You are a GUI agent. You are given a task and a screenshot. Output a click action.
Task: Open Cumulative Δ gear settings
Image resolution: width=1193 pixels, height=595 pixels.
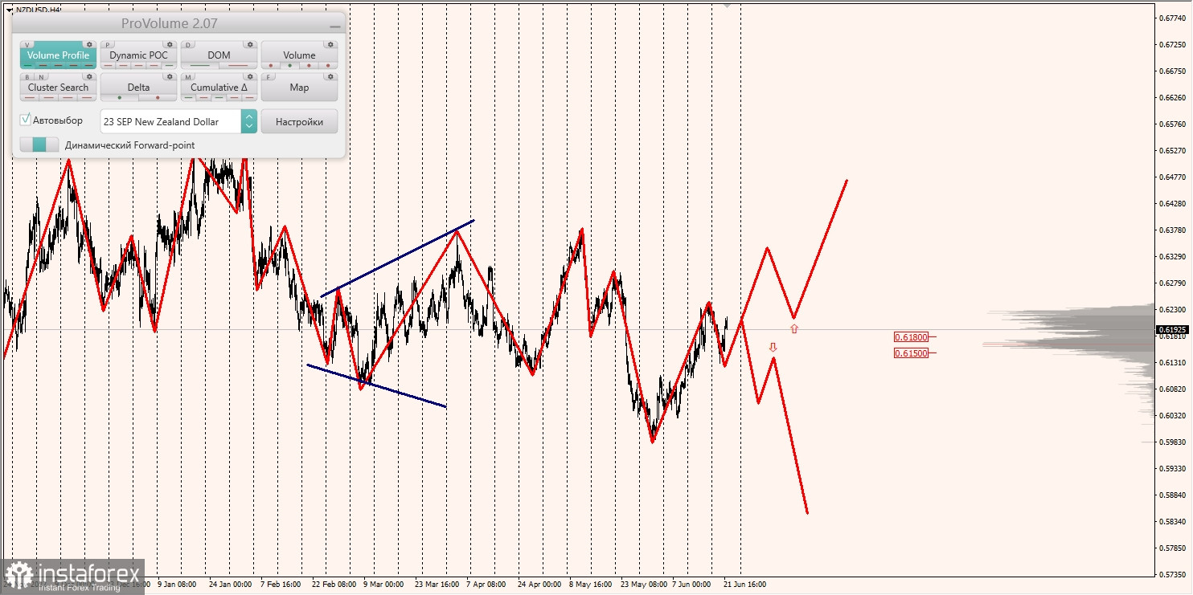pyautogui.click(x=250, y=76)
